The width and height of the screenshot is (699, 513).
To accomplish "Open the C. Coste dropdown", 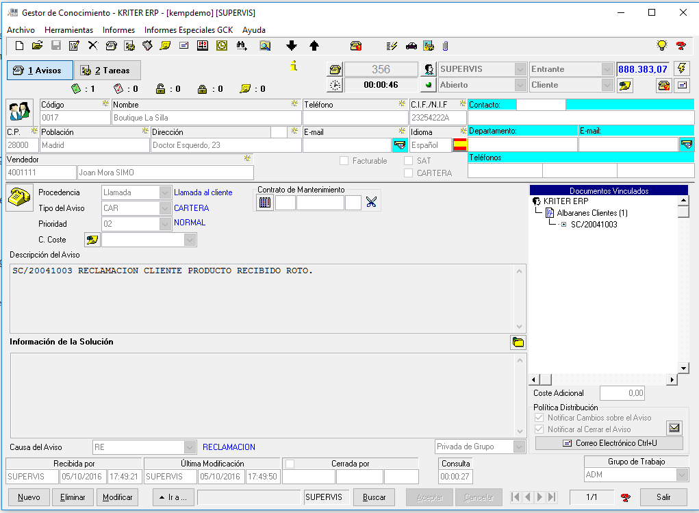I will coord(190,240).
